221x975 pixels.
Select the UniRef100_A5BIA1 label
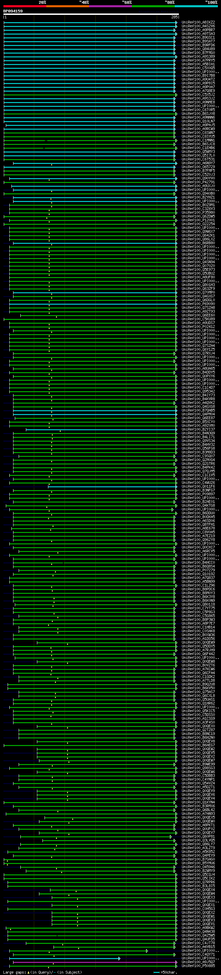click(x=198, y=64)
